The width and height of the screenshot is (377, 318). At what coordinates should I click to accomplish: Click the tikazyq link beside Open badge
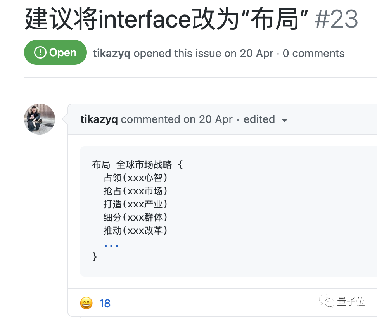(x=112, y=53)
